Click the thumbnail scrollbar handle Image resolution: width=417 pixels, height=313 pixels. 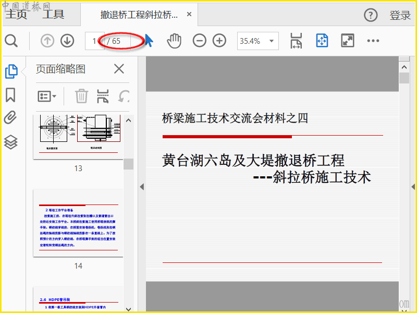pyautogui.click(x=128, y=164)
